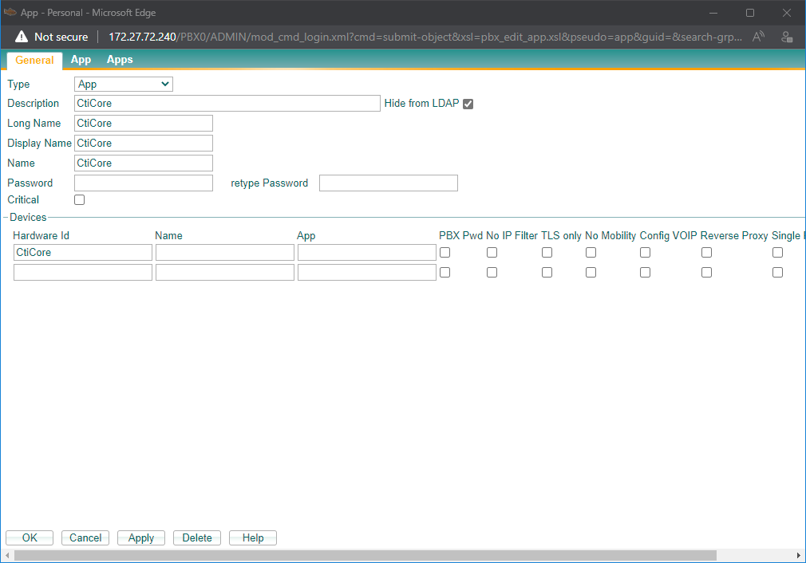Click the Not secure warning icon

(22, 37)
